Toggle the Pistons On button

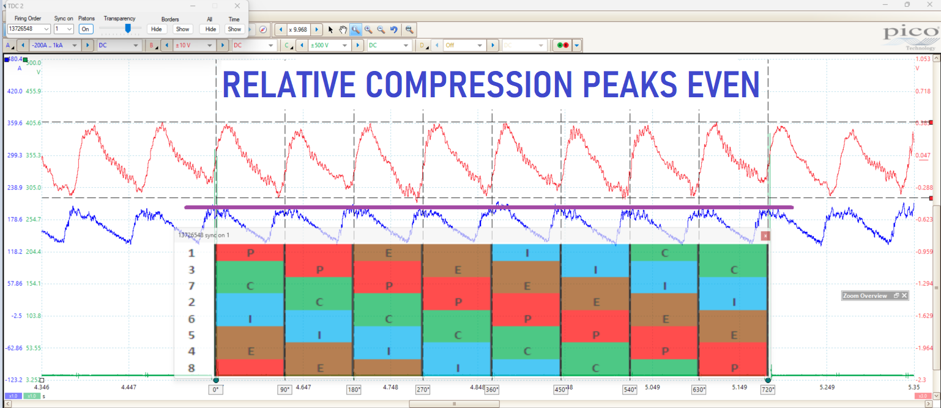[86, 29]
